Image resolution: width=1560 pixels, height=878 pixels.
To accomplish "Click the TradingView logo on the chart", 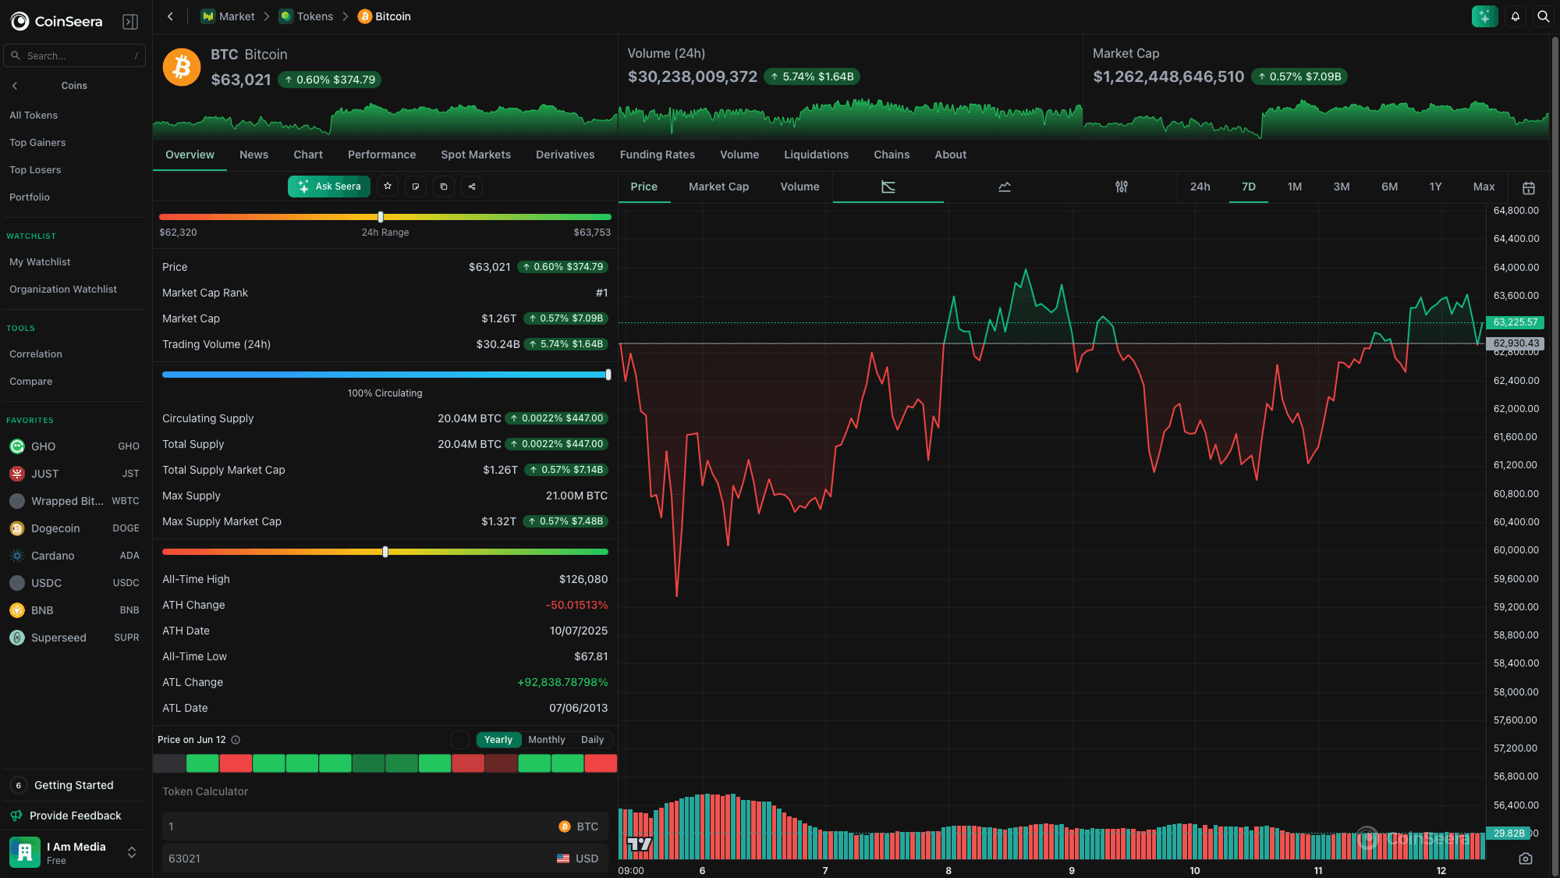I will coord(640,844).
